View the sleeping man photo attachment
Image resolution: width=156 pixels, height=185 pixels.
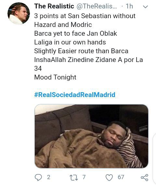[91, 136]
